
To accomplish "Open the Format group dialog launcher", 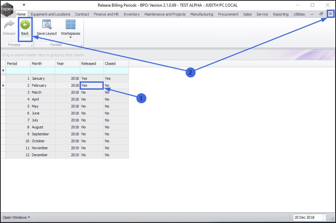I will 81,46.
